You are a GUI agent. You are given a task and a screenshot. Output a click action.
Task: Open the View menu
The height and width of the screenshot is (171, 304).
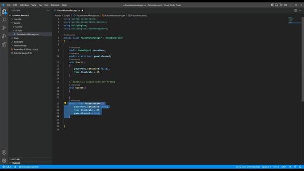point(34,5)
